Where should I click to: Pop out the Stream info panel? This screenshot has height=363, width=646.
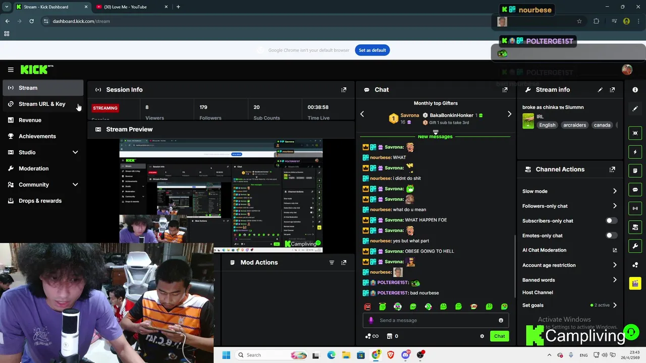tap(612, 90)
